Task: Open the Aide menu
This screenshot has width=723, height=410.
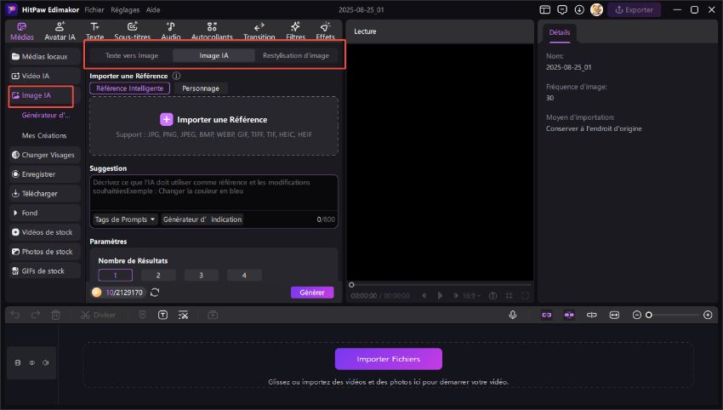Action: pos(153,9)
